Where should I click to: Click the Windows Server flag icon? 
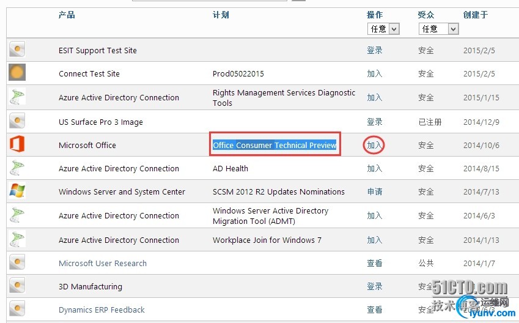point(17,191)
